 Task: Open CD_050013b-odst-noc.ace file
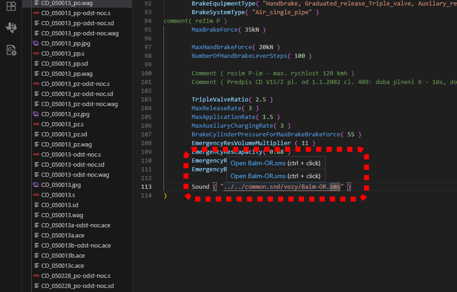[x=76, y=245]
